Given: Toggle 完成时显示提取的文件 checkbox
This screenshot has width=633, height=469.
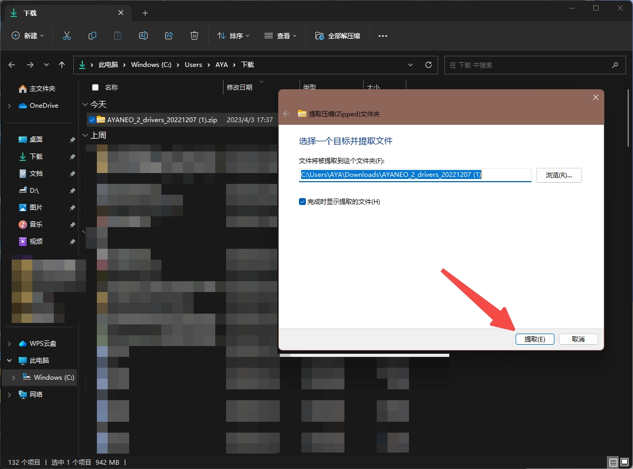Looking at the screenshot, I should [x=303, y=202].
